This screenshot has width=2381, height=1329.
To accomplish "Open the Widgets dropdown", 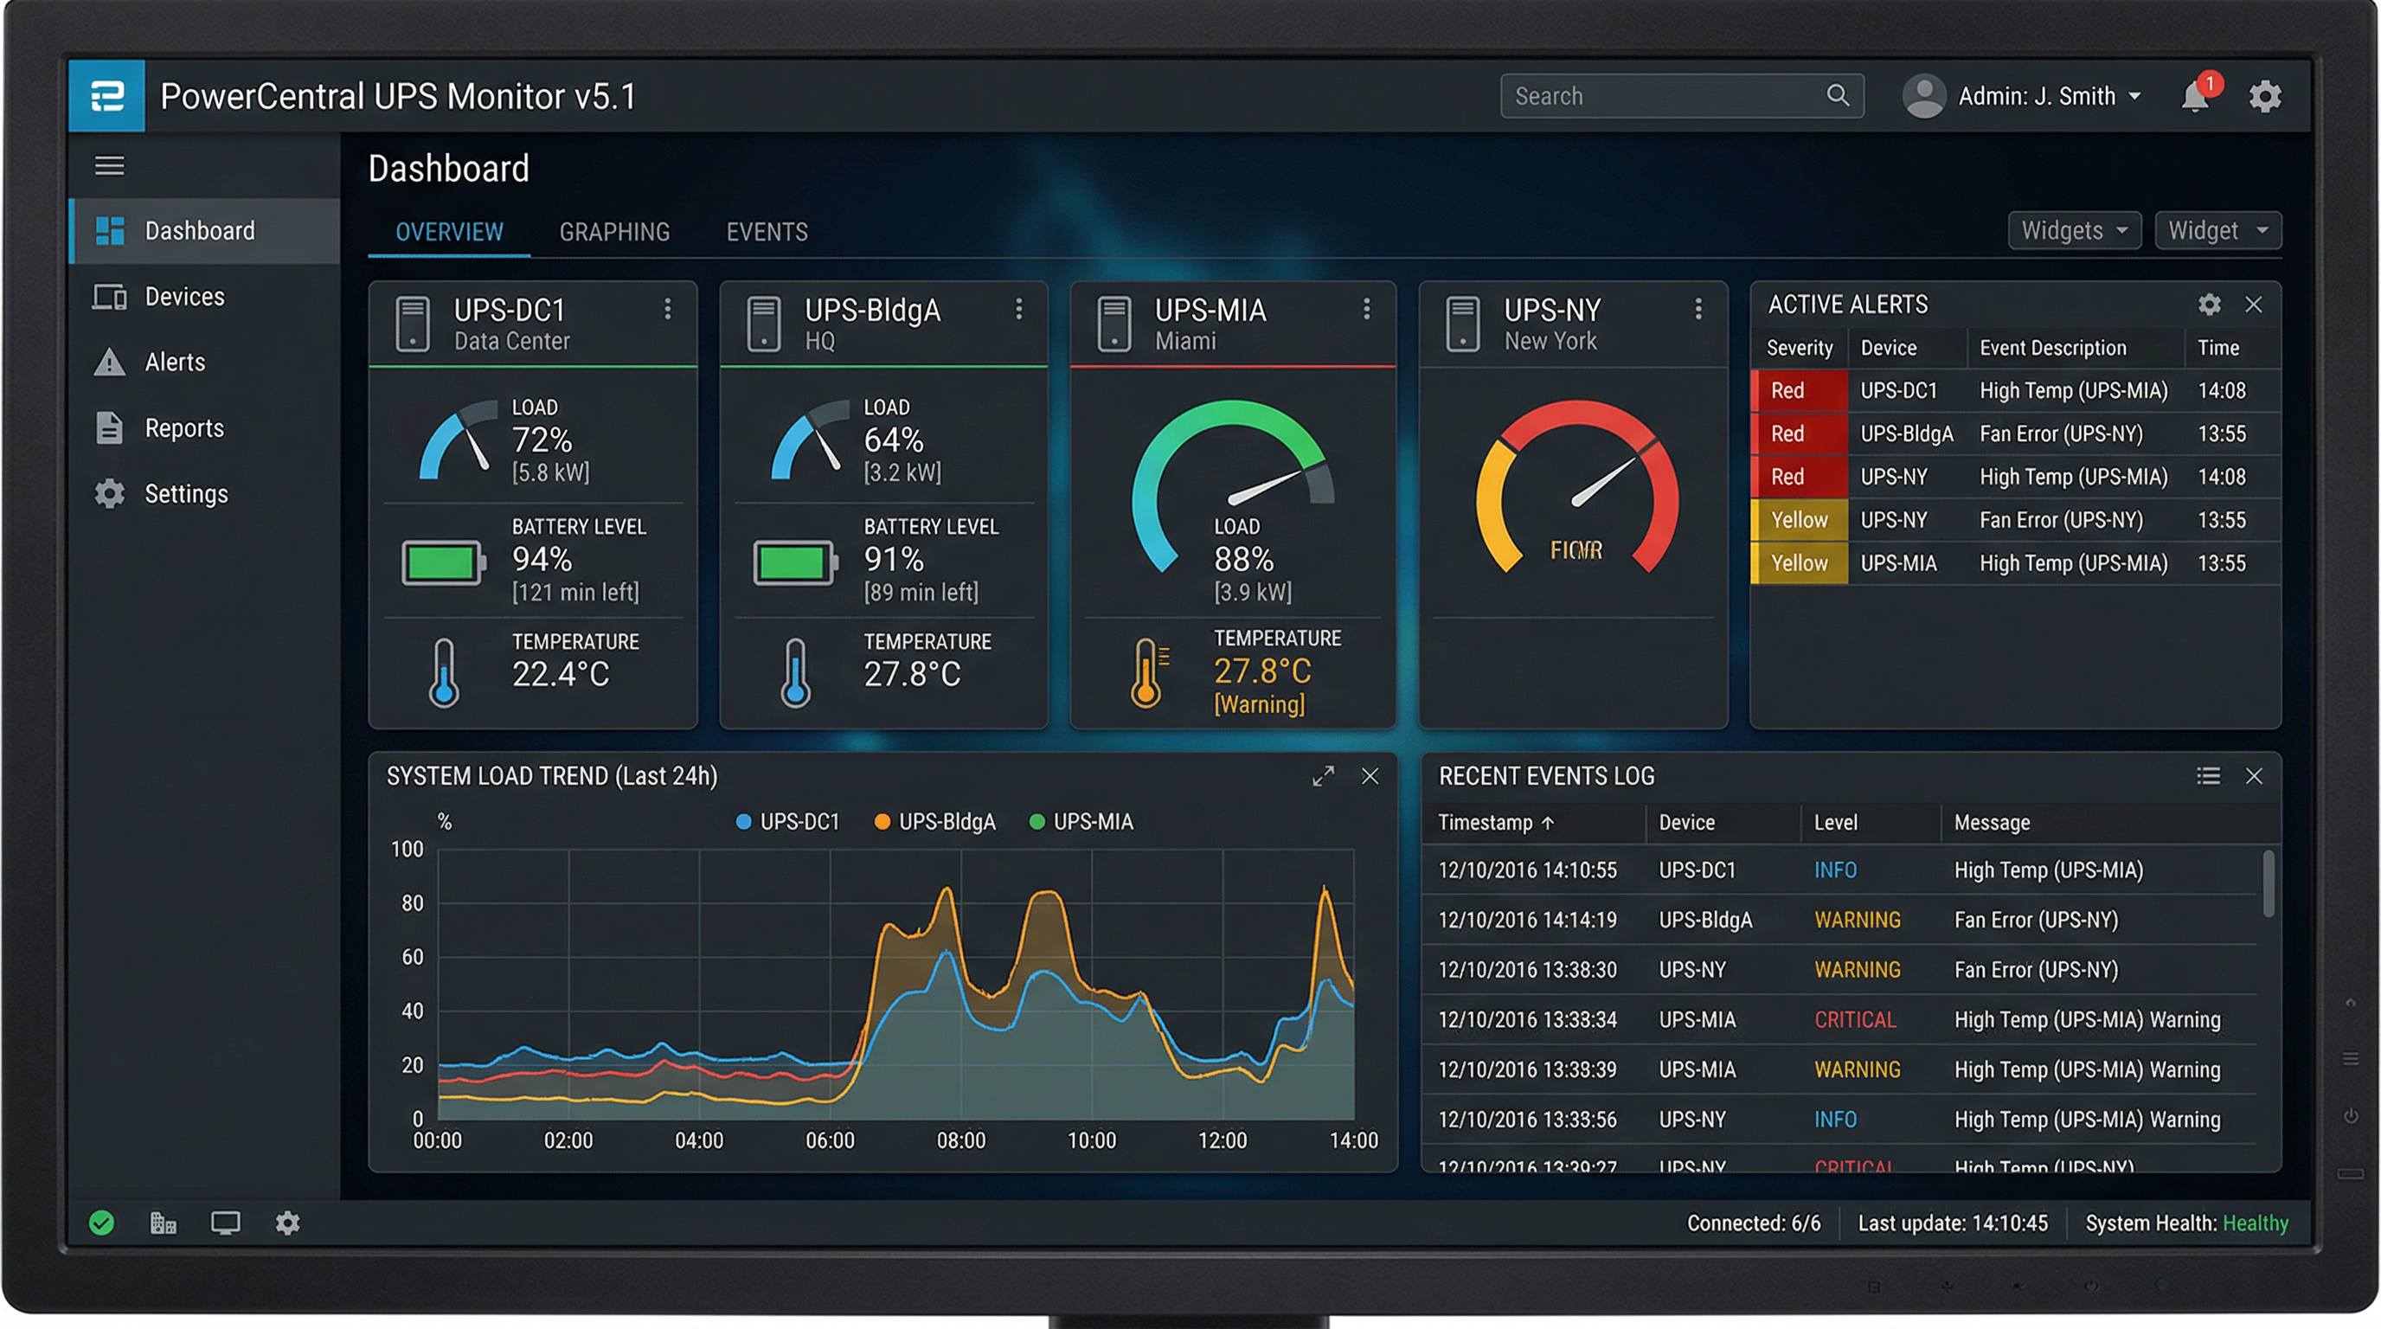I will point(2073,230).
